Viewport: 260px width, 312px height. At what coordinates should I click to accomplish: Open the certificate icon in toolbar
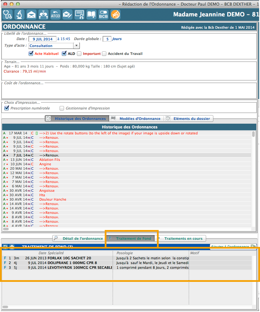pyautogui.click(x=79, y=14)
